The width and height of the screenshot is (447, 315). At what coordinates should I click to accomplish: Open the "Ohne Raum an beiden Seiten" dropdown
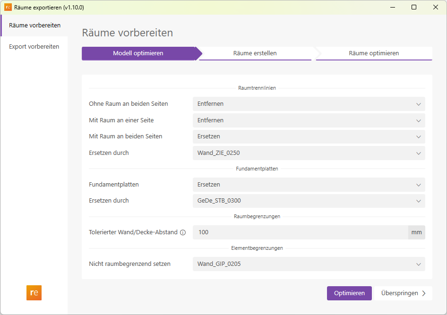309,104
